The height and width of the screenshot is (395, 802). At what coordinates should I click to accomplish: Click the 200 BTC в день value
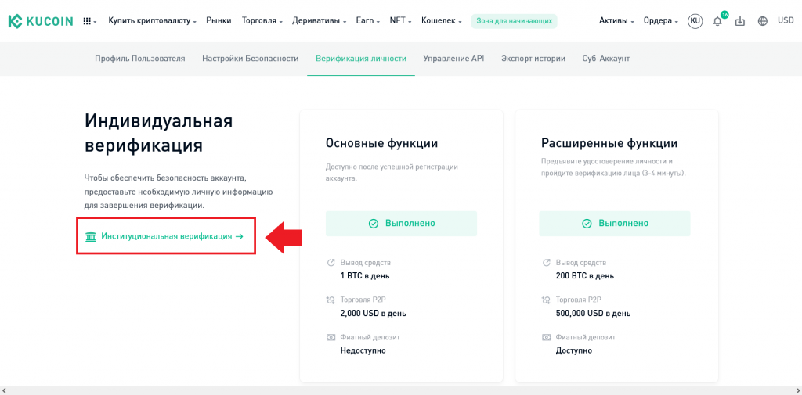(x=585, y=276)
